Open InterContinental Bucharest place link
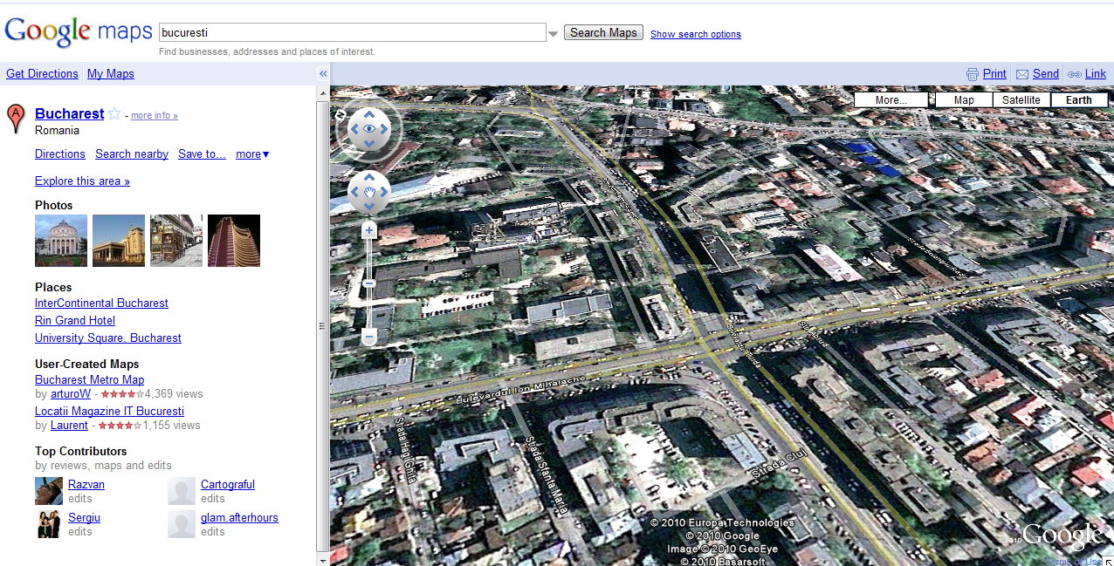Viewport: 1114px width, 566px height. point(101,303)
